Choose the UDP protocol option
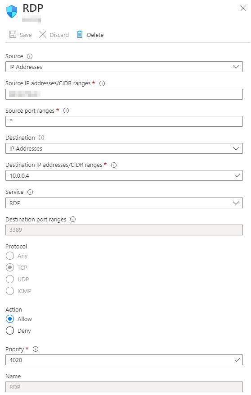251x395 pixels. (x=10, y=279)
